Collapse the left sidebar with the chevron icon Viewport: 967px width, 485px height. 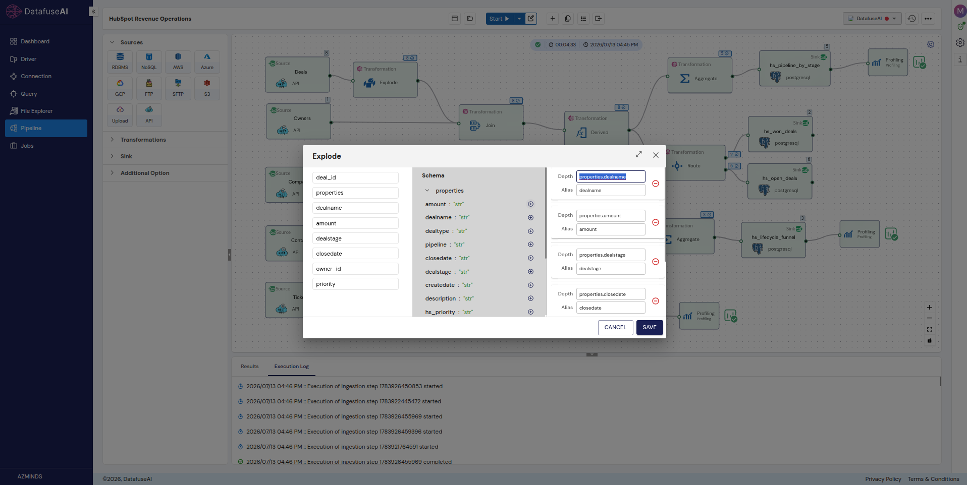pyautogui.click(x=93, y=12)
